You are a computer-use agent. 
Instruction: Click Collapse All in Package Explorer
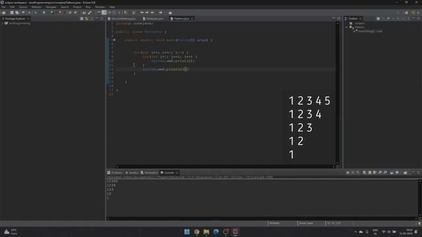coord(82,18)
